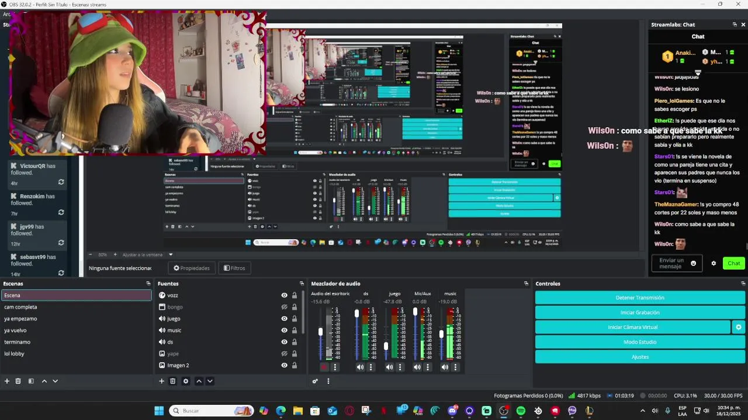Undock the Escenas panel

click(x=148, y=283)
